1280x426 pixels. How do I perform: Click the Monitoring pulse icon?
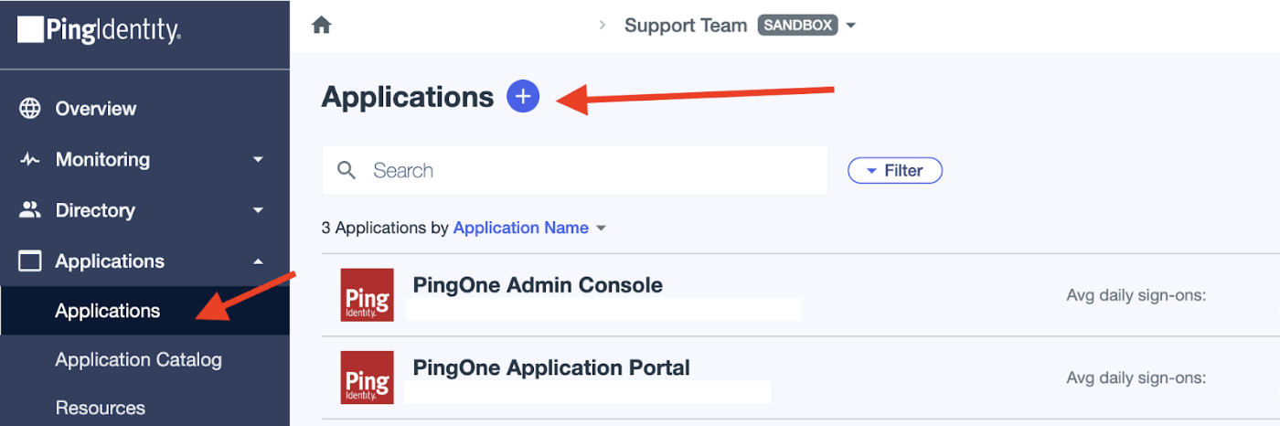30,160
